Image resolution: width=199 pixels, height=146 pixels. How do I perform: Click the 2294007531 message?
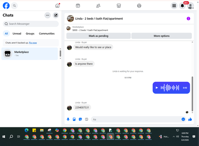click(82, 108)
